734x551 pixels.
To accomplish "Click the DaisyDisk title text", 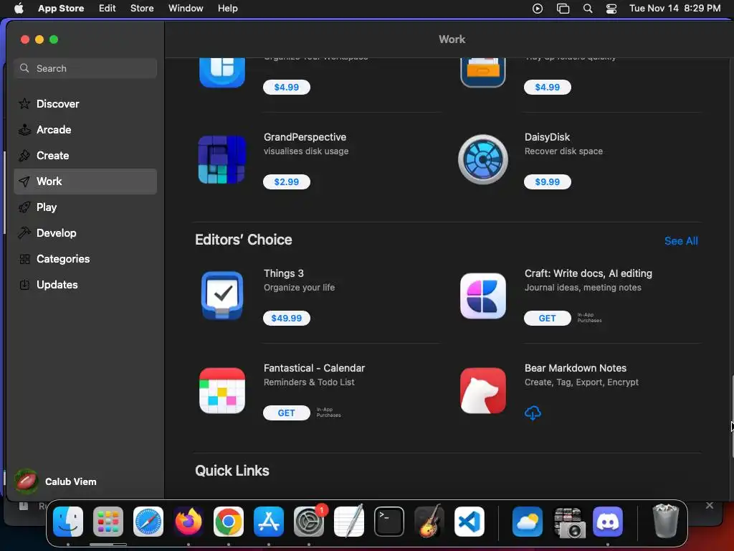I will pyautogui.click(x=547, y=137).
